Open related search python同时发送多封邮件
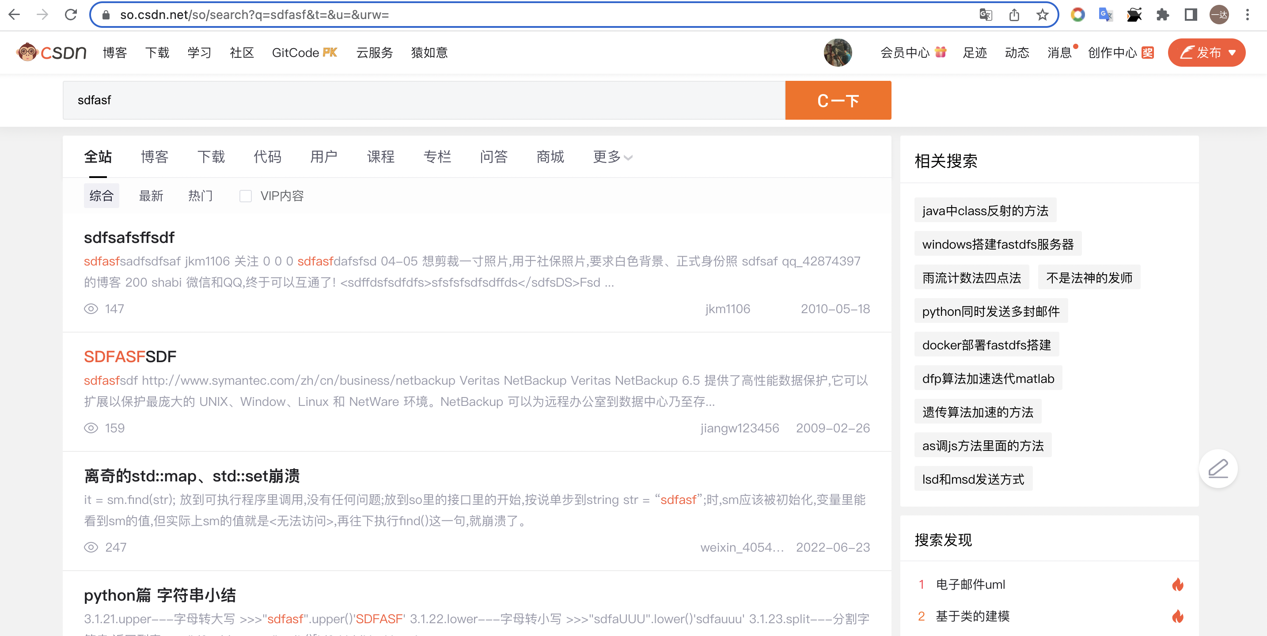This screenshot has height=636, width=1267. 990,311
